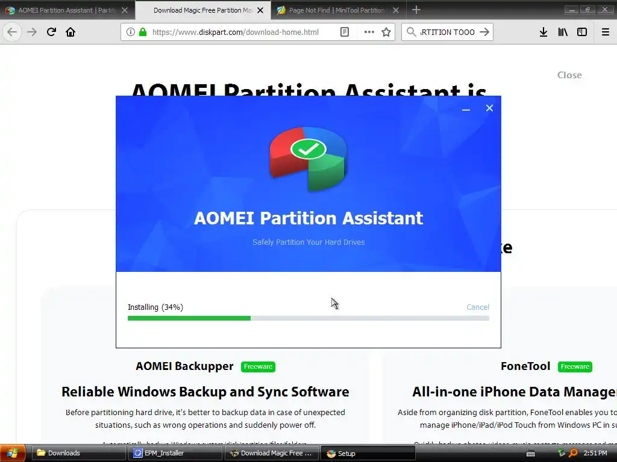Click the green arrow tray icon

[562, 454]
